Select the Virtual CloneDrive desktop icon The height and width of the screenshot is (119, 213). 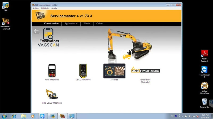coord(204,88)
